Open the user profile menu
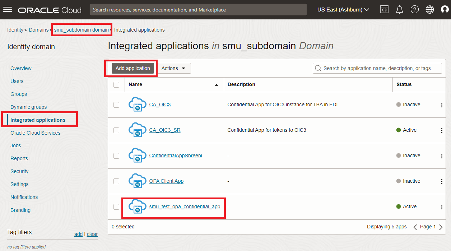This screenshot has width=451, height=251. coord(445,9)
